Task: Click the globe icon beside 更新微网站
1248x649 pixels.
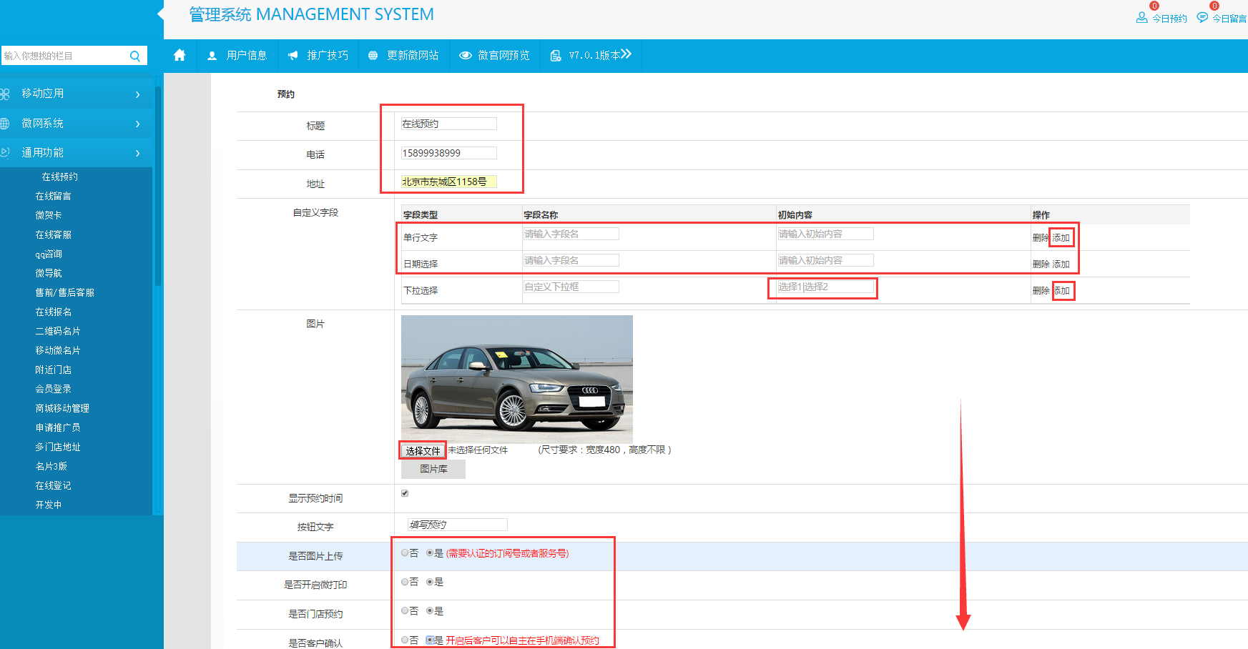Action: tap(373, 56)
